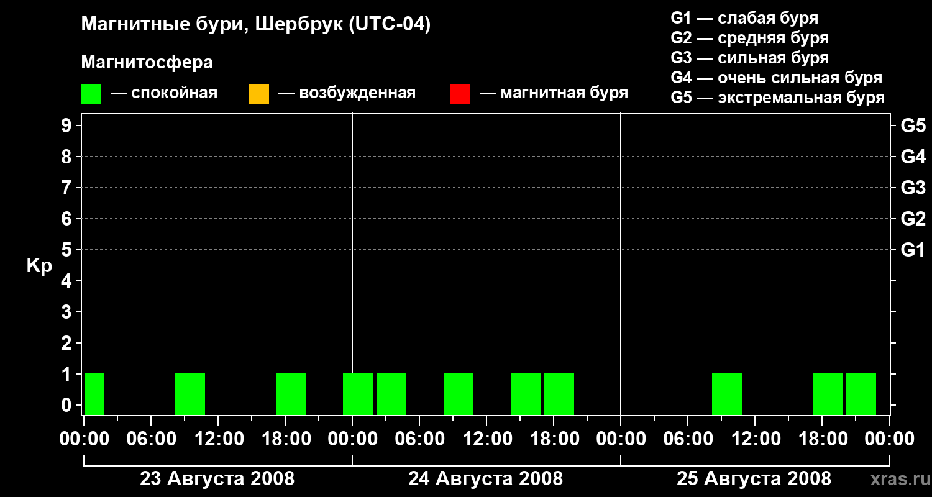Select the 'Магнитосфера' heading
This screenshot has width=932, height=497.
click(x=147, y=63)
